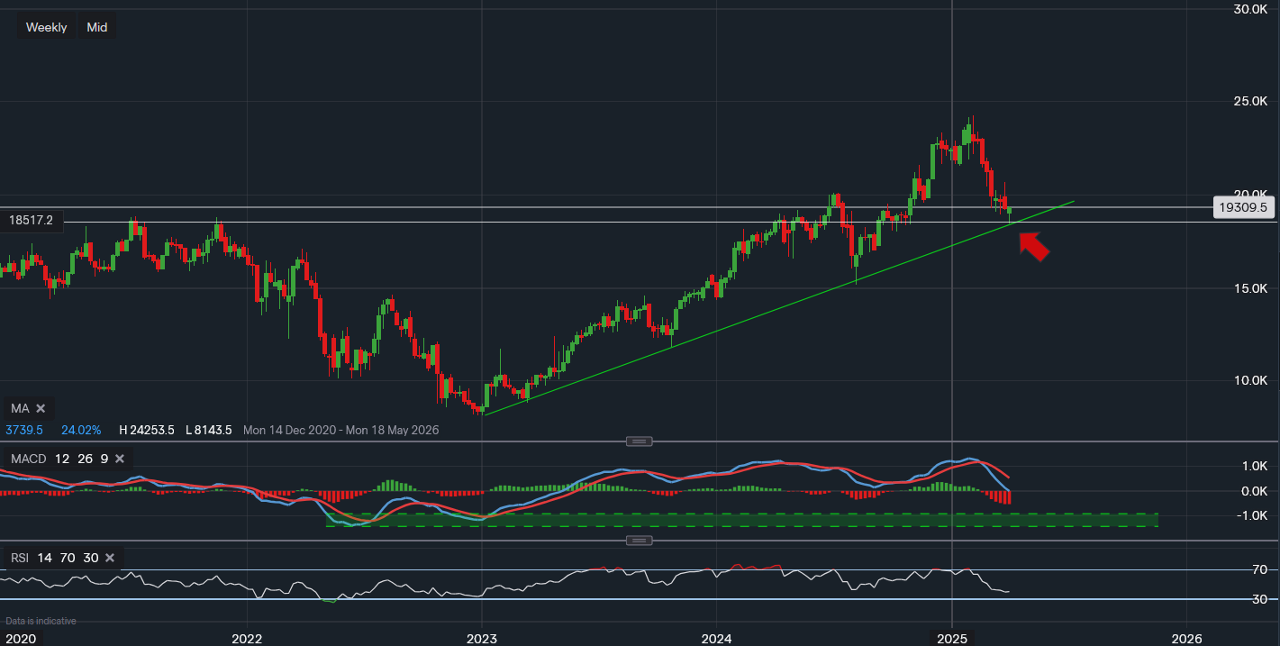1280x646 pixels.
Task: Click the RSI overbought value 70 parameter
Action: (x=67, y=558)
